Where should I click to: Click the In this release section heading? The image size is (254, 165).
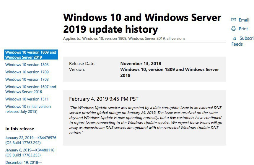19,129
